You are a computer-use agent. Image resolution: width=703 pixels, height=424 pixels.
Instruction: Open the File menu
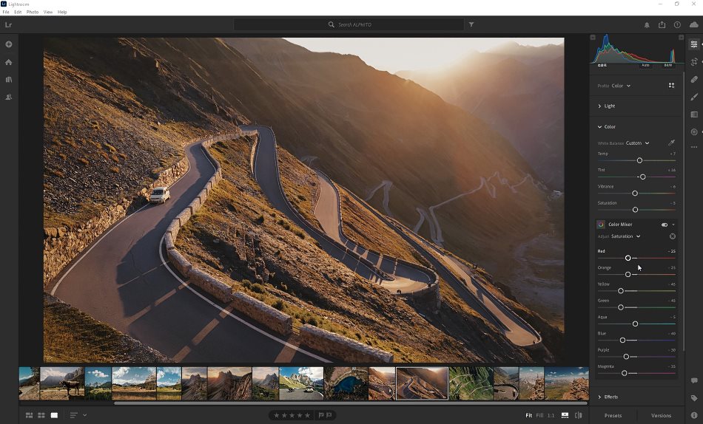[x=6, y=12]
